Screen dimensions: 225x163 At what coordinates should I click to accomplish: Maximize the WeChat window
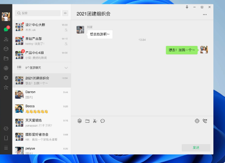click(202, 7)
